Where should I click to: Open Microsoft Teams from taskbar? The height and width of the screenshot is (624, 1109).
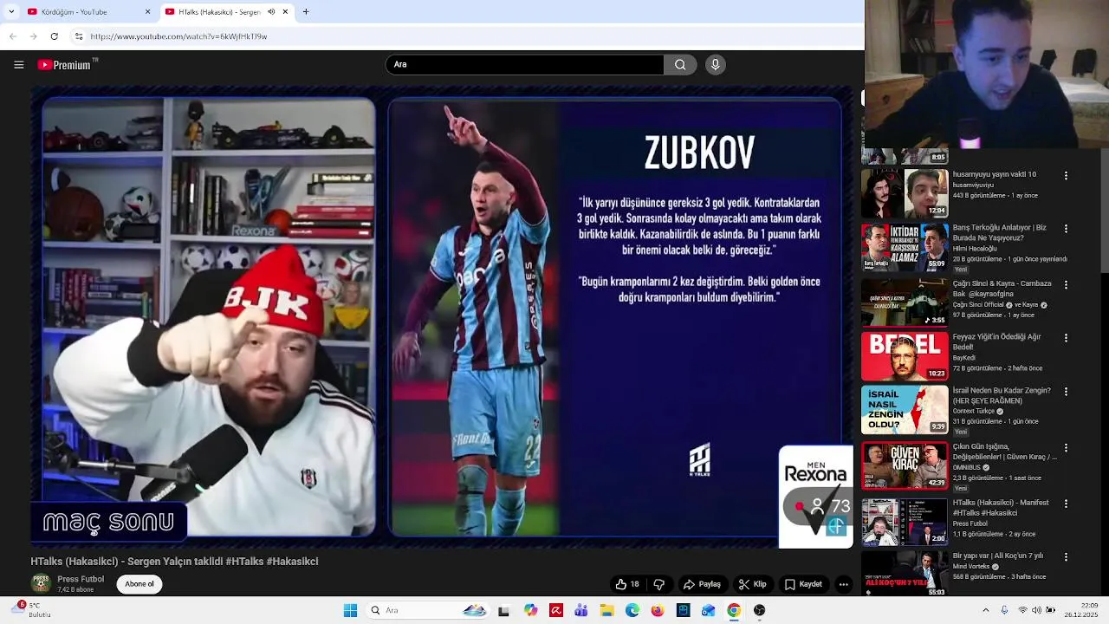(580, 610)
